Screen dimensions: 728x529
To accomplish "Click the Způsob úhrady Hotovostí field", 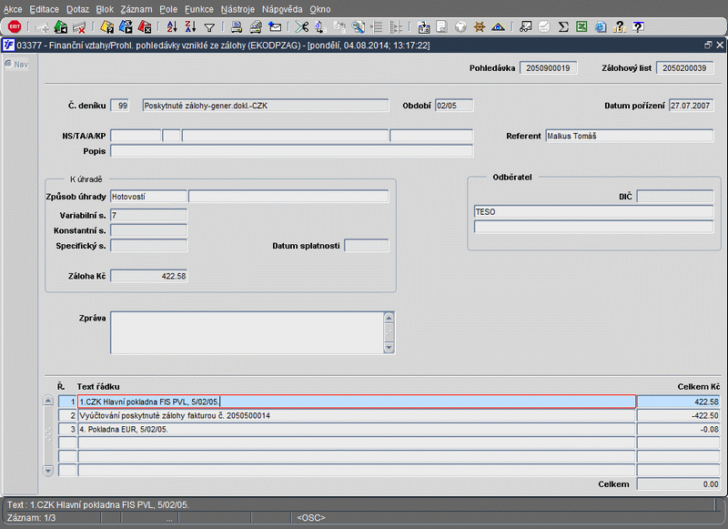I will [x=148, y=196].
